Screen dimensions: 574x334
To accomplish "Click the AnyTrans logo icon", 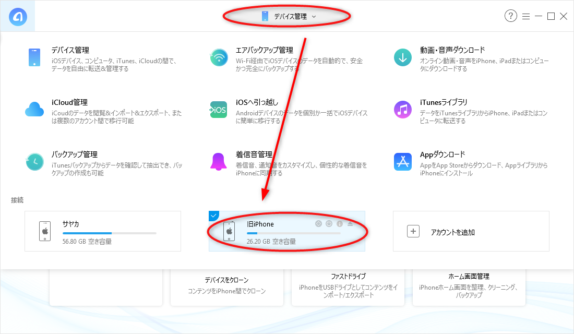I will (x=18, y=17).
